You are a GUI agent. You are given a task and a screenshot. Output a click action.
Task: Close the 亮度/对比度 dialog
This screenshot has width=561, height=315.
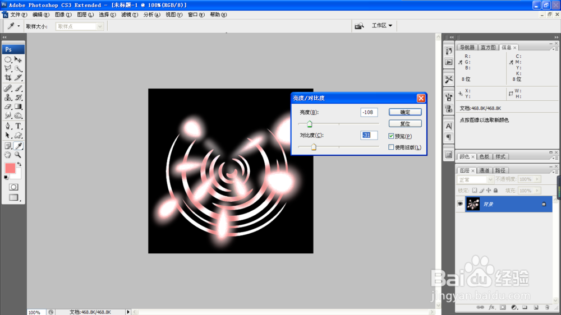pos(421,98)
